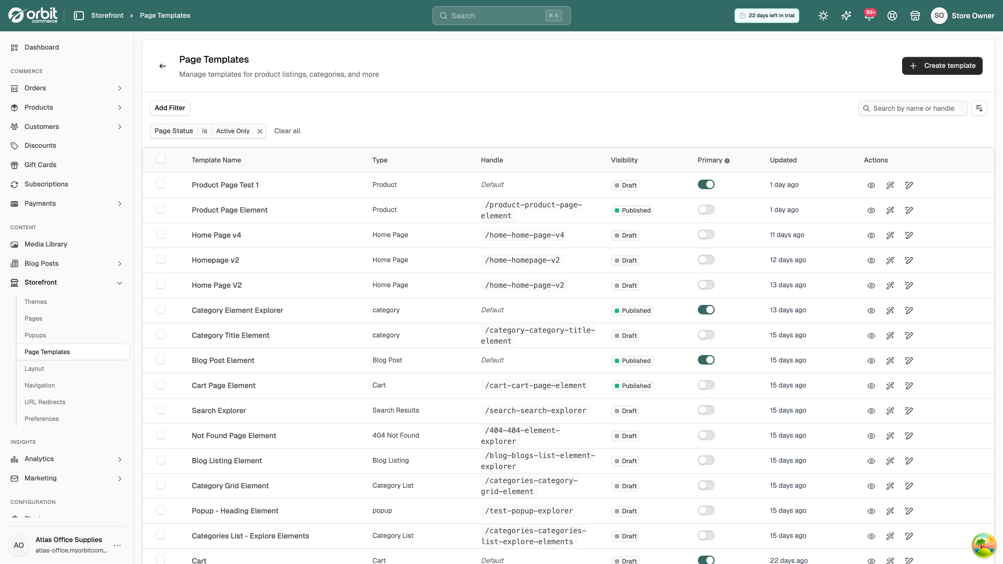The height and width of the screenshot is (564, 1003).
Task: Turn off Primary for Product Page Test 1
Action: coord(706,185)
